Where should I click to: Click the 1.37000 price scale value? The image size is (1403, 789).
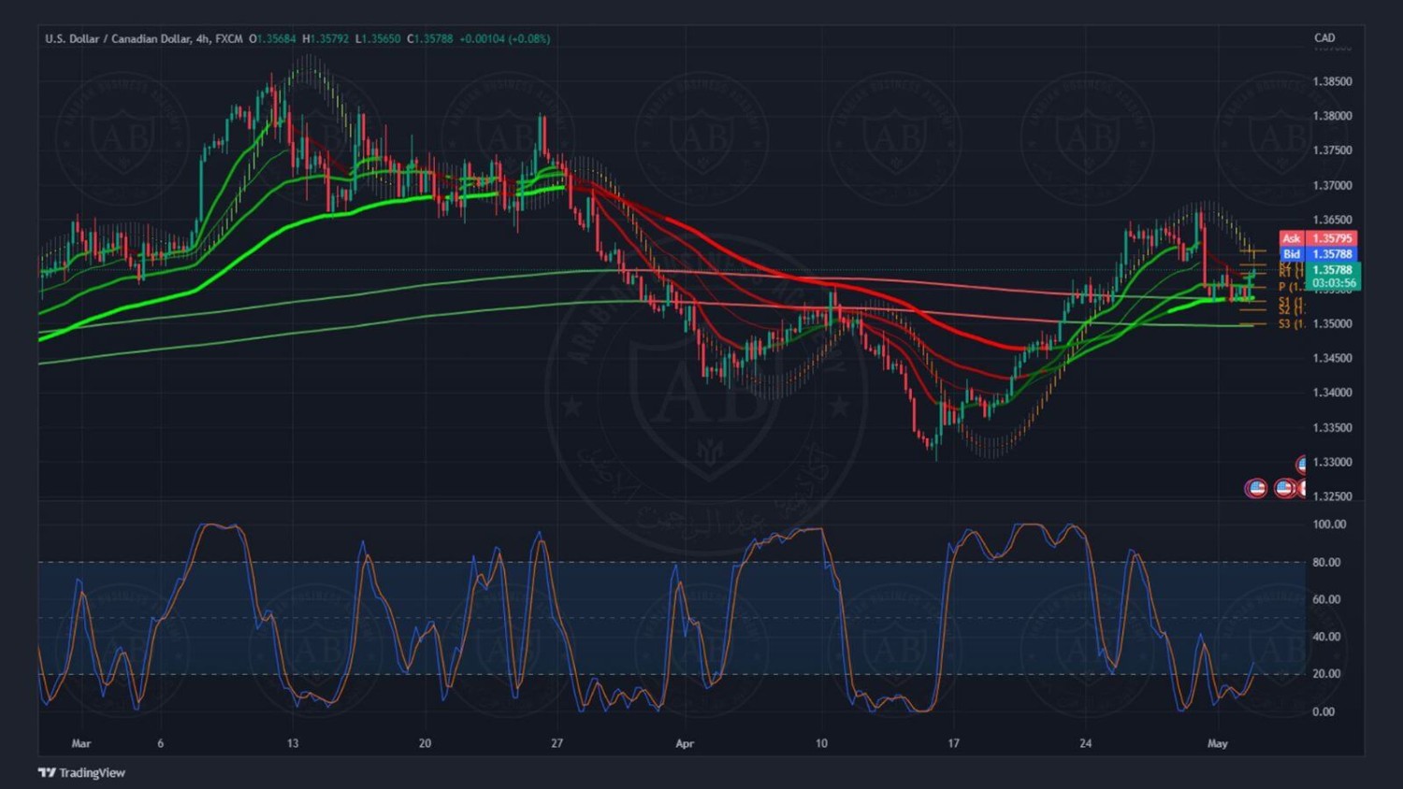pos(1332,185)
